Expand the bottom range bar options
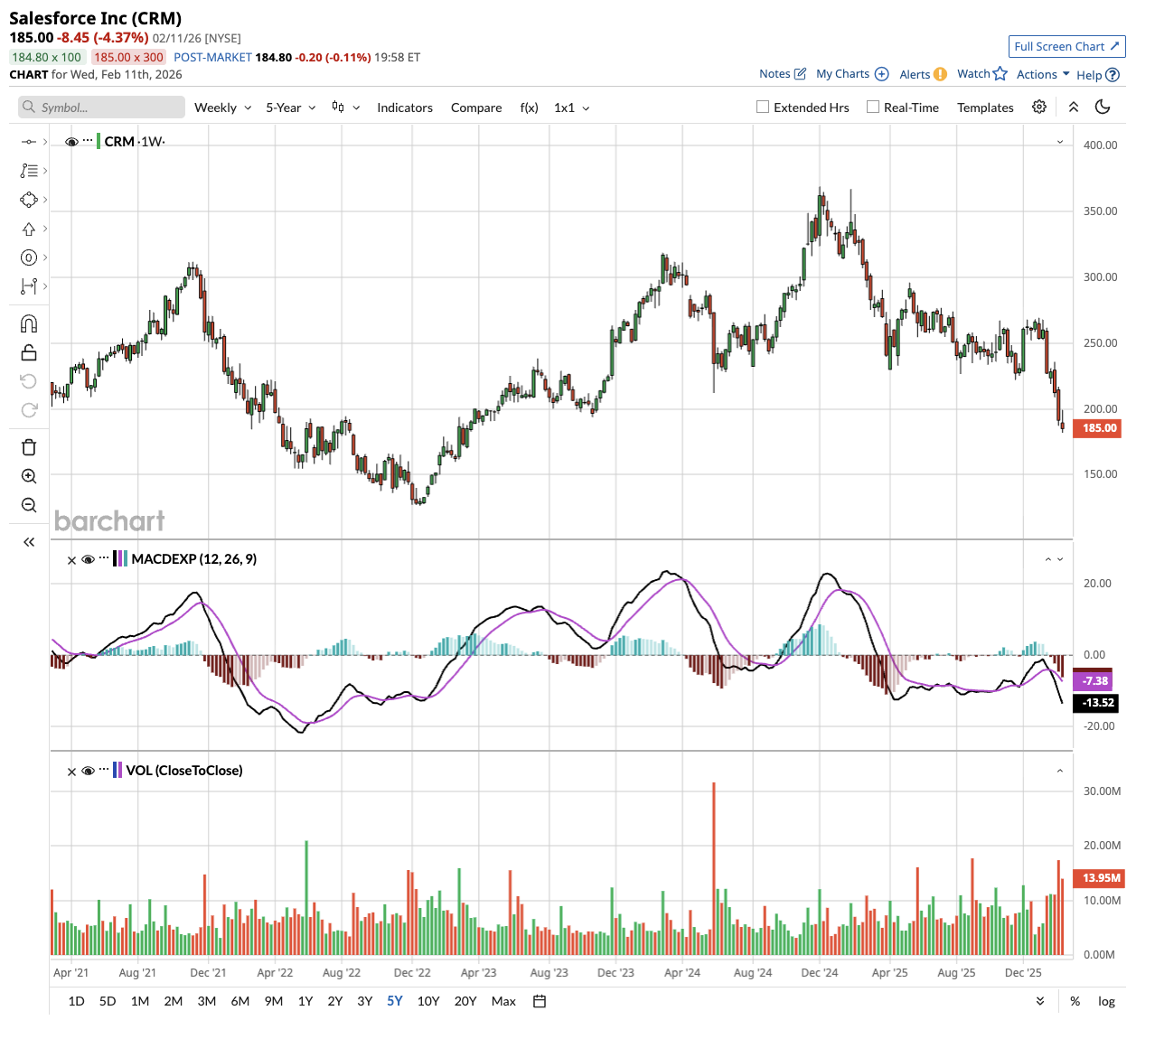Viewport: 1155px width, 1039px height. (x=1040, y=1001)
